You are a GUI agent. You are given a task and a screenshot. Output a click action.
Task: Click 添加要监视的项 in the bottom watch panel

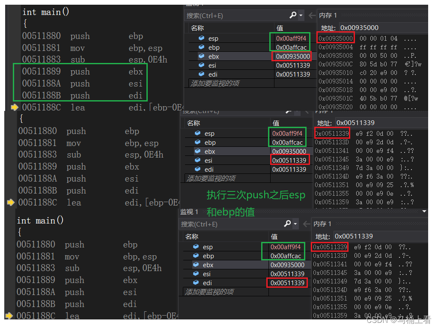[x=209, y=292]
